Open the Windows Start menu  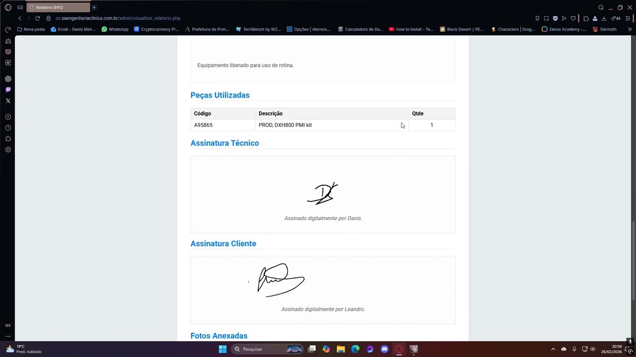click(x=223, y=349)
